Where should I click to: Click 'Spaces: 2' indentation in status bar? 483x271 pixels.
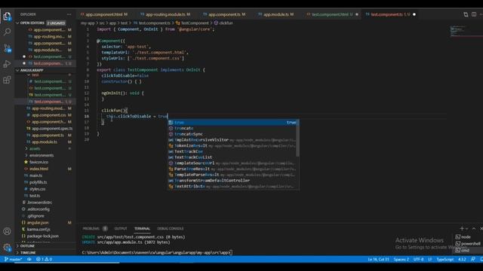pos(401,259)
